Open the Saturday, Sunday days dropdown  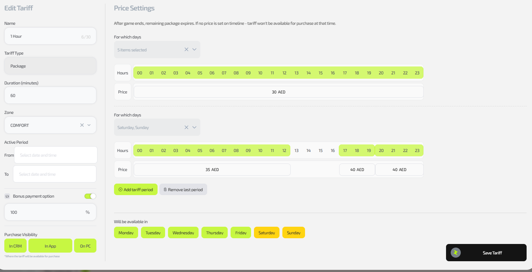coord(195,127)
